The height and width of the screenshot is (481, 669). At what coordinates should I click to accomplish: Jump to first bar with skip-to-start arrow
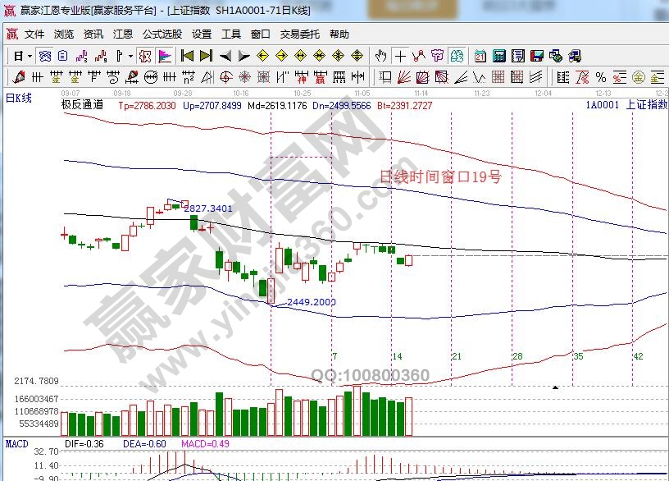pos(187,56)
